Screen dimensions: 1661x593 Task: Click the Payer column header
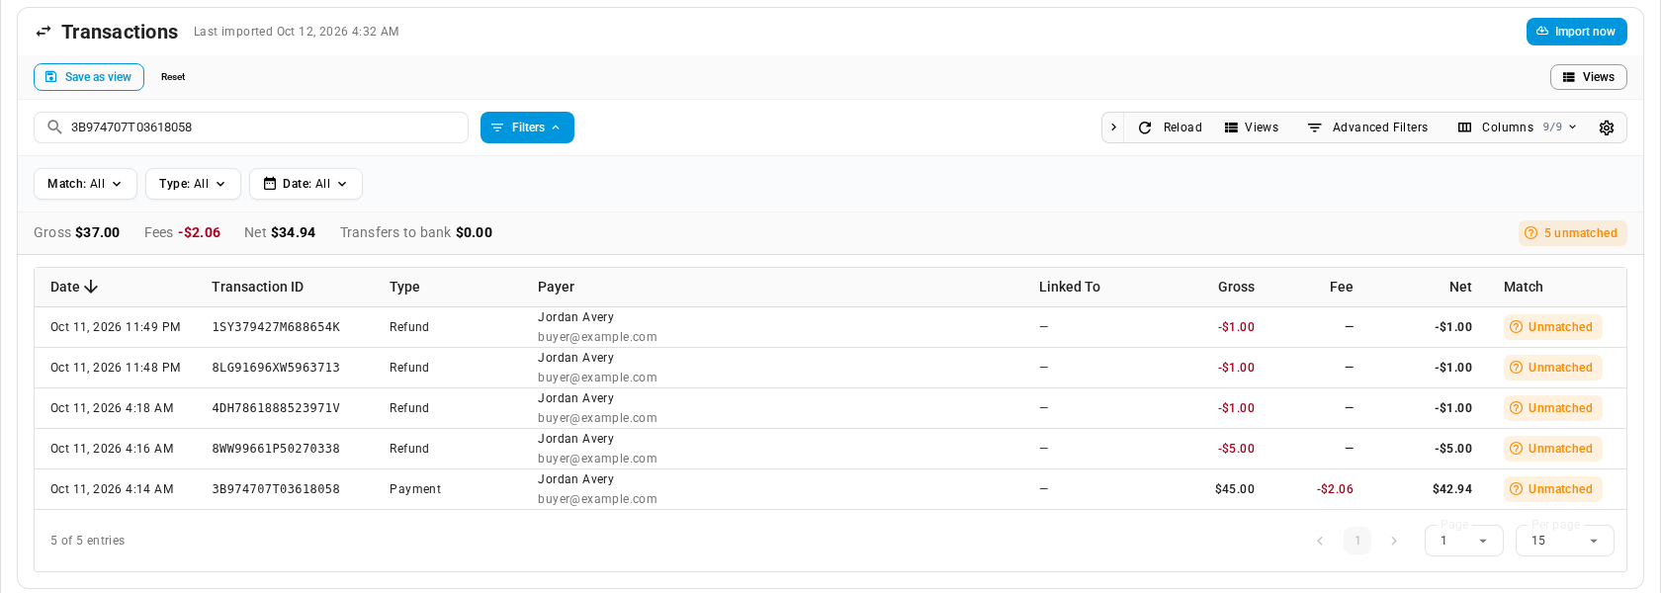point(556,287)
